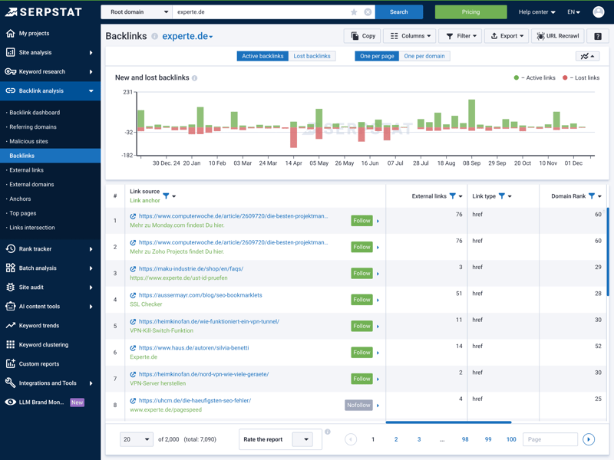Expand the Columns dropdown

click(410, 36)
